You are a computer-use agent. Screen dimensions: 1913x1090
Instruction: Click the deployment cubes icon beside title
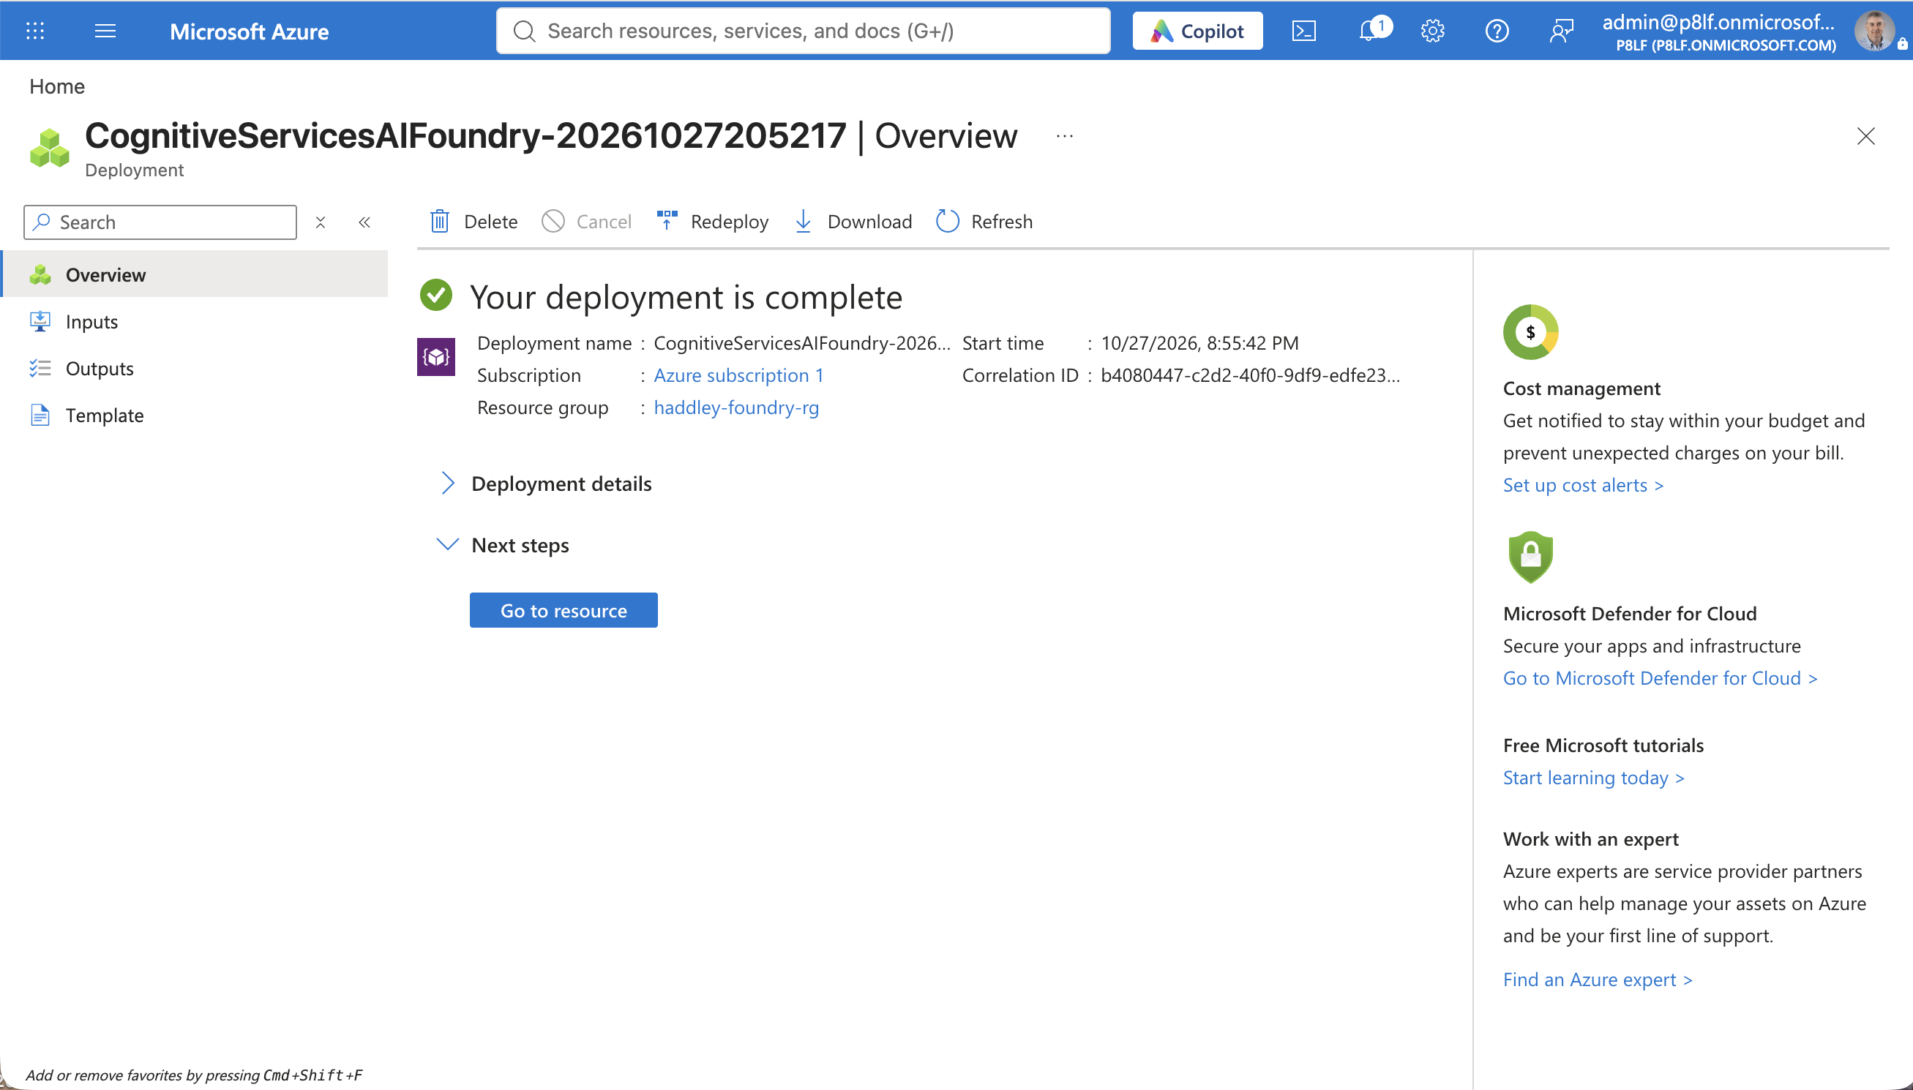pyautogui.click(x=50, y=149)
